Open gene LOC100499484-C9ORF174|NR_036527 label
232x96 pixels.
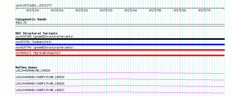tap(40, 90)
